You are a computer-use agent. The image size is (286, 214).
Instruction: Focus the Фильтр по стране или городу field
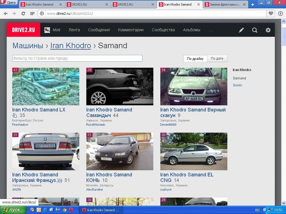[77, 58]
